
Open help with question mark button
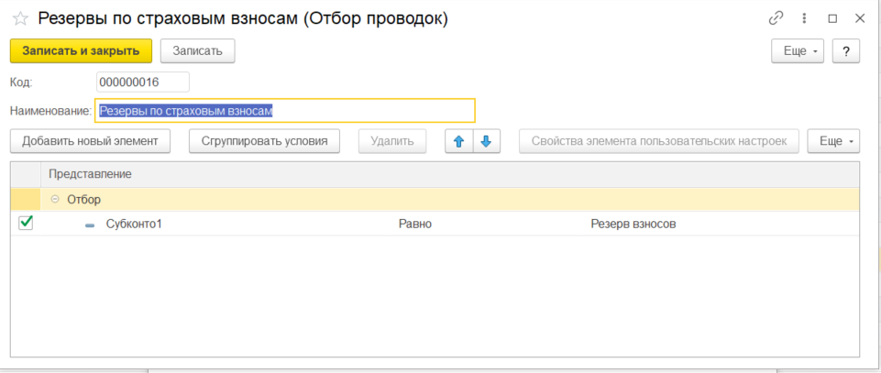pos(845,51)
